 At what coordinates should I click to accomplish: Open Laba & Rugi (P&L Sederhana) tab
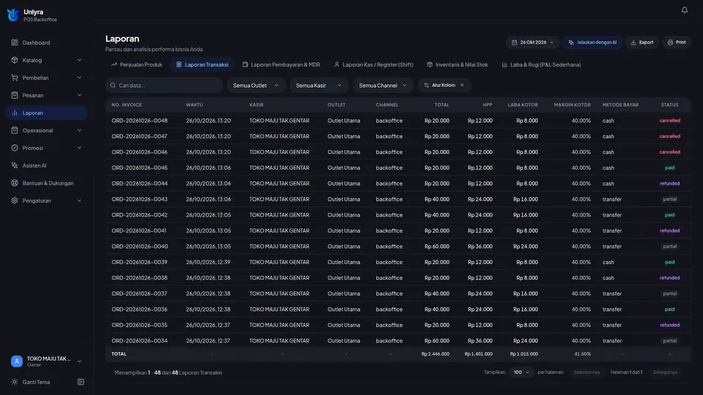tap(541, 64)
